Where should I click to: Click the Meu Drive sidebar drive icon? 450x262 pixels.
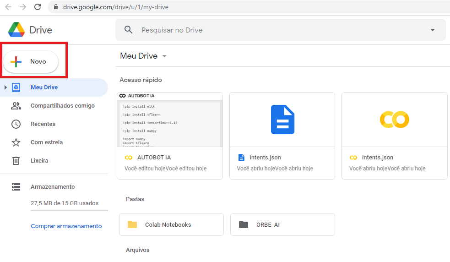pyautogui.click(x=16, y=87)
